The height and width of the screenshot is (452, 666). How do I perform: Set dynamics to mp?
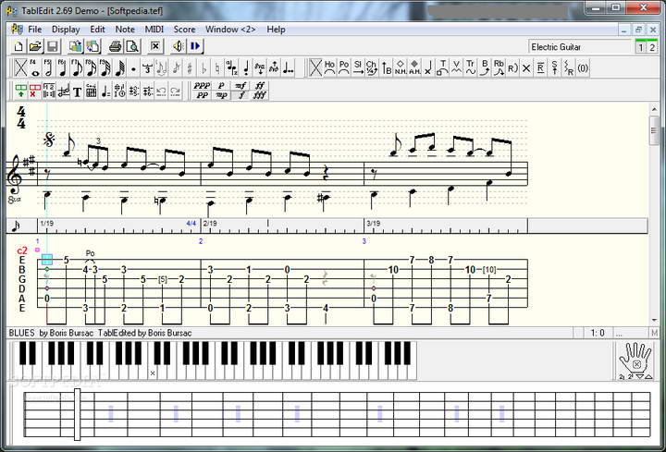221,95
